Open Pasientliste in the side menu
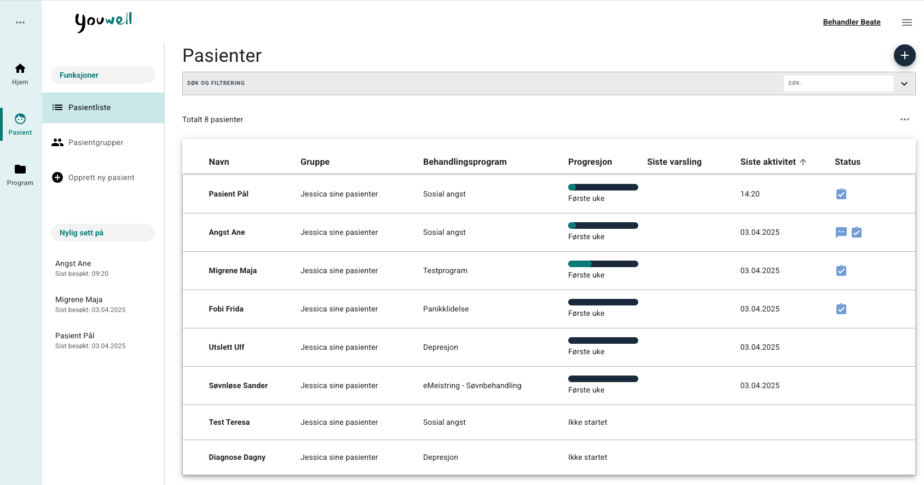The width and height of the screenshot is (924, 485). [103, 108]
